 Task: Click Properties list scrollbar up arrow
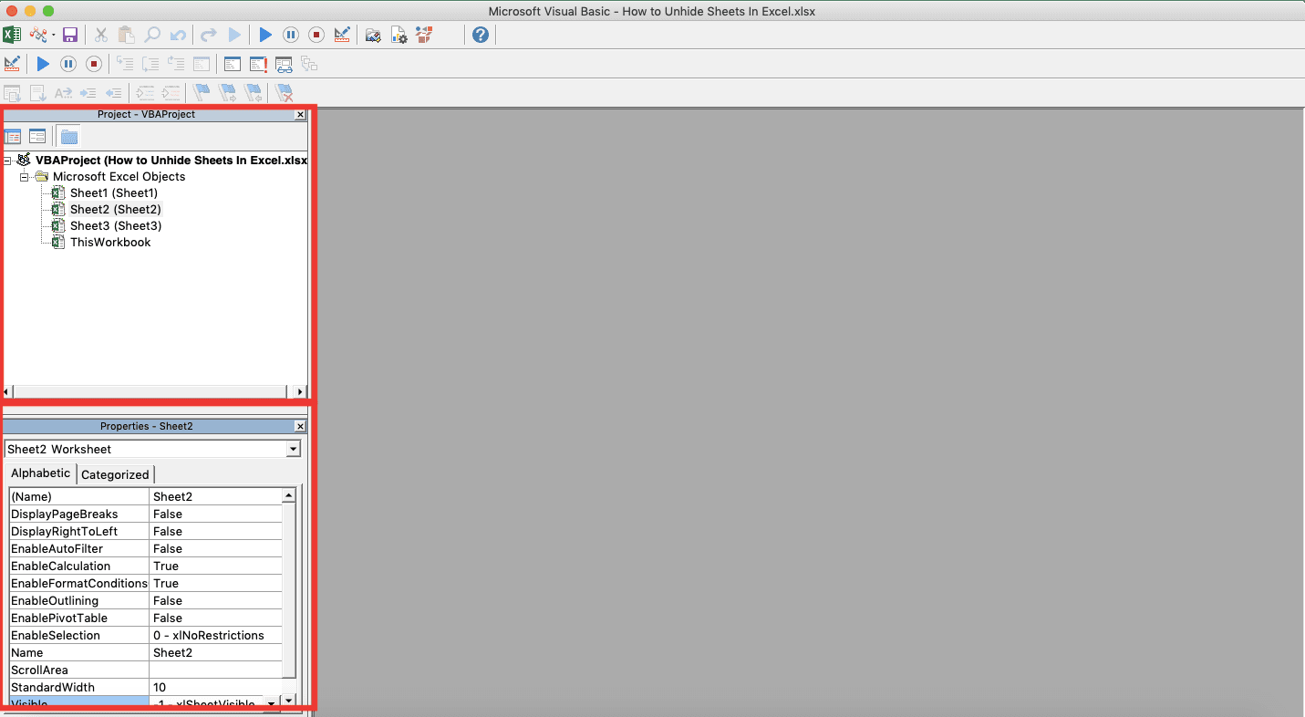pyautogui.click(x=289, y=495)
